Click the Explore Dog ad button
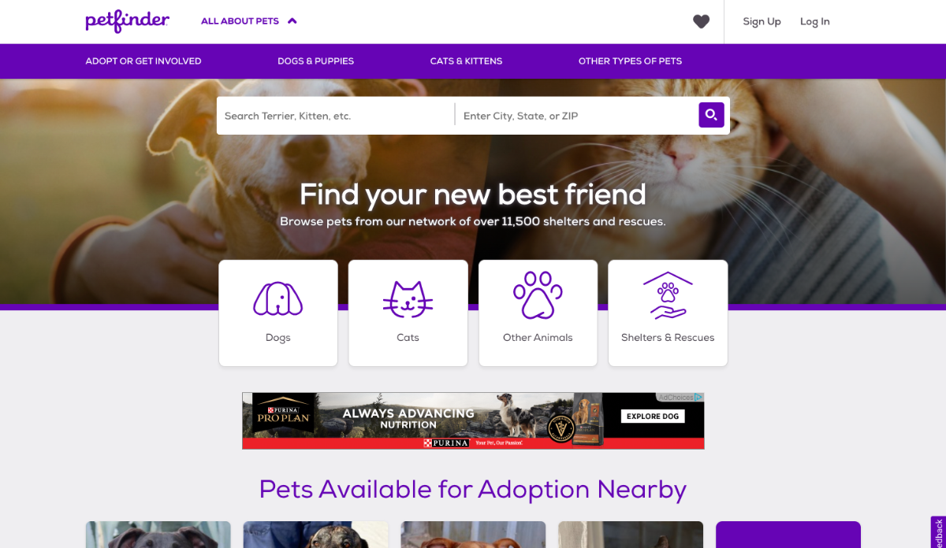The image size is (946, 548). tap(653, 417)
